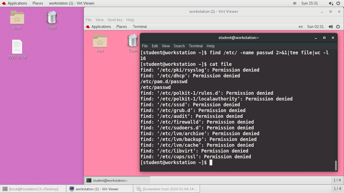
Task: Open host Places menu
Action: tap(38, 3)
